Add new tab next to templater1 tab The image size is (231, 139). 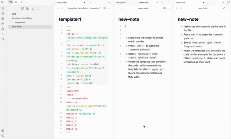coord(90,2)
